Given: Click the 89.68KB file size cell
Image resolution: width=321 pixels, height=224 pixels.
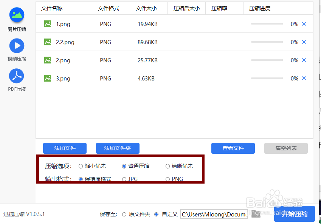Looking at the screenshot, I should pyautogui.click(x=147, y=42).
